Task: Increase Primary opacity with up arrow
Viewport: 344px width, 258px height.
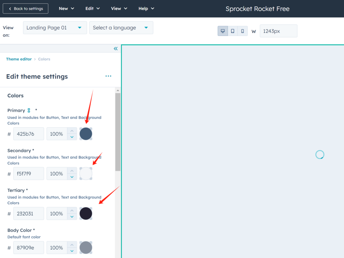Action: tap(72, 131)
